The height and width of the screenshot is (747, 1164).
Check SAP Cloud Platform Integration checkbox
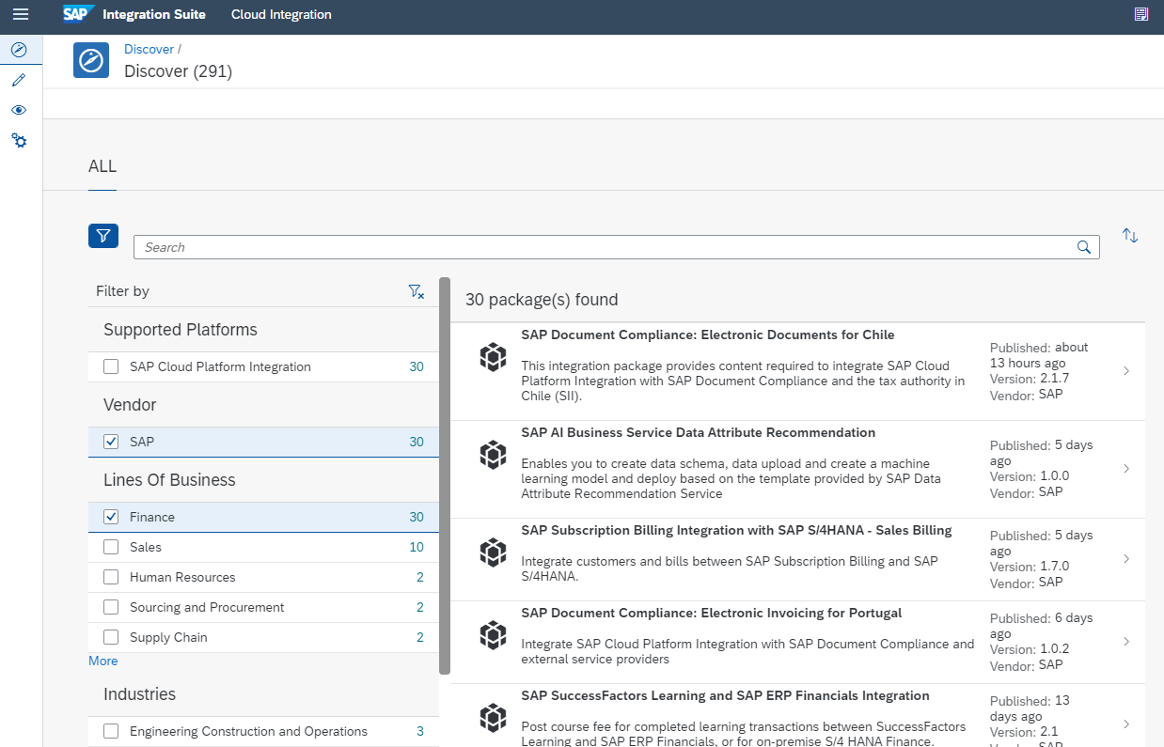[111, 366]
